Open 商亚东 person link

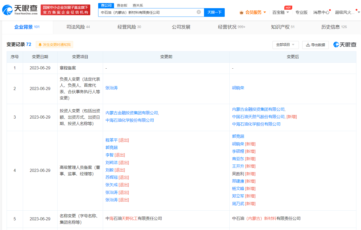pyautogui.click(x=238, y=159)
